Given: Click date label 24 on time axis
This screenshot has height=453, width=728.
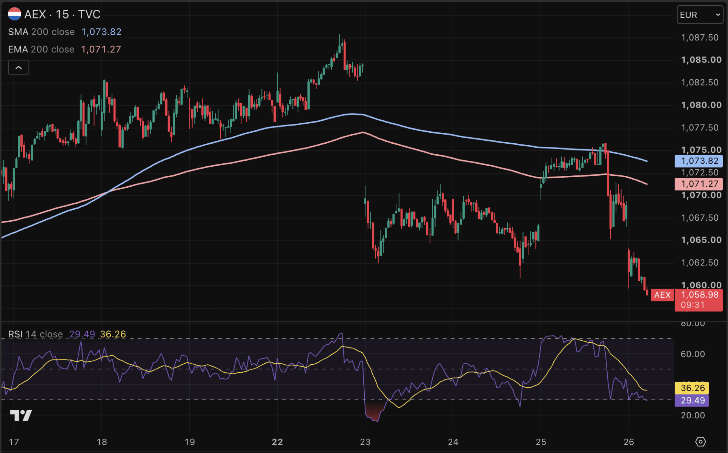Looking at the screenshot, I should [x=453, y=442].
